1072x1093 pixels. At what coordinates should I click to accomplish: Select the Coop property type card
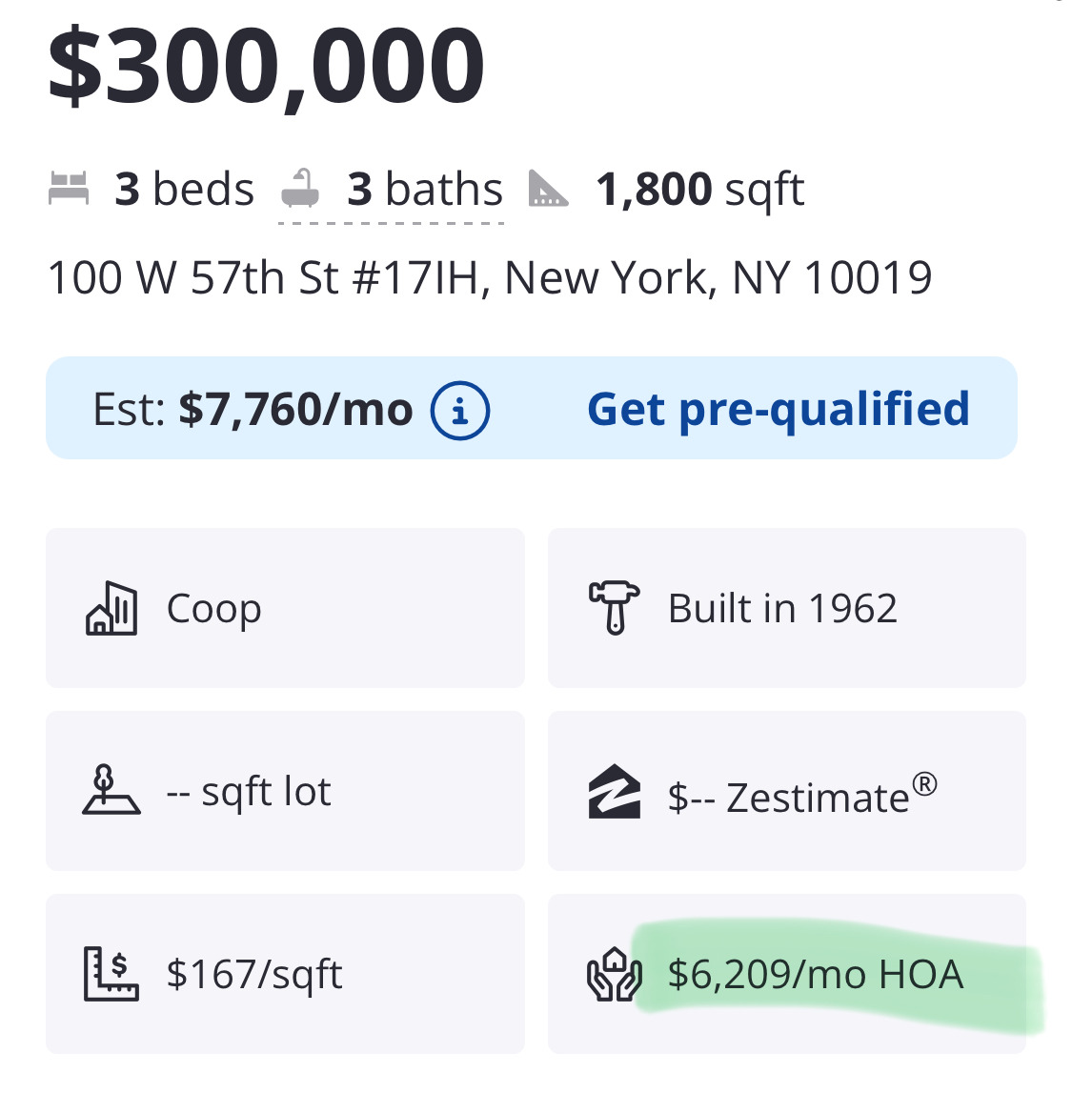click(285, 608)
